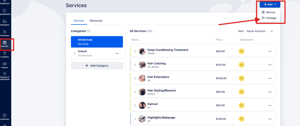
Task: Open options for Default category
Action: click(x=117, y=53)
